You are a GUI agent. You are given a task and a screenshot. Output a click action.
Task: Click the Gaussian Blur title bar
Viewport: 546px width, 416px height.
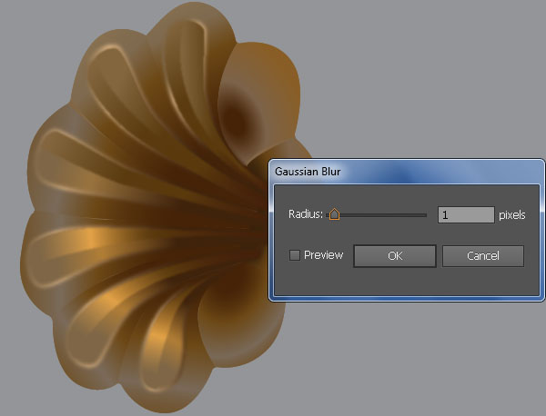pos(406,172)
